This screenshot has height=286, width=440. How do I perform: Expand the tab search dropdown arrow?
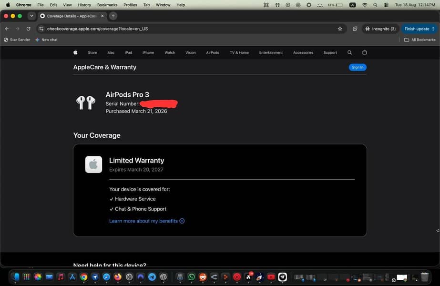[32, 16]
